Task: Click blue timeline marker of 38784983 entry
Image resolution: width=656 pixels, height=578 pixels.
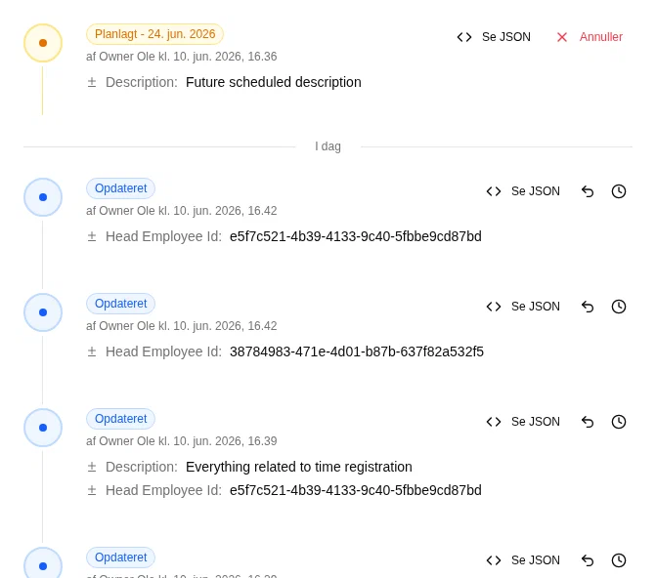Action: pos(43,312)
